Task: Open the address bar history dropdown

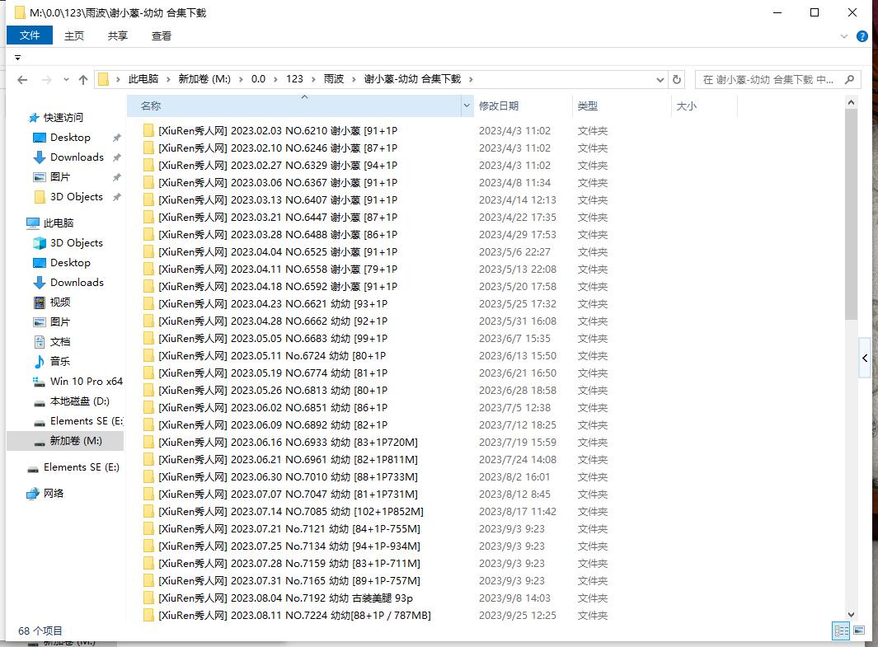Action: pos(660,79)
